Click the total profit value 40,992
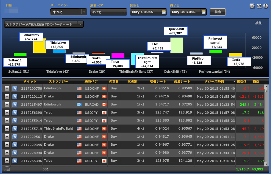The width and height of the screenshot is (271, 174). point(257,169)
